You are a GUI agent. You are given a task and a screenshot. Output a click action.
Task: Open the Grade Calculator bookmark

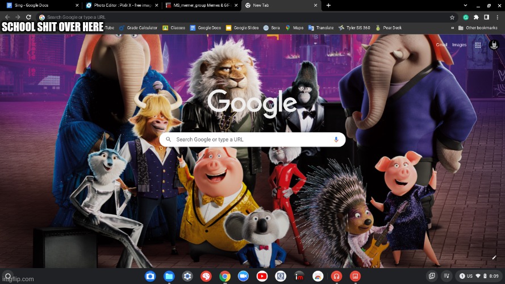pos(138,28)
